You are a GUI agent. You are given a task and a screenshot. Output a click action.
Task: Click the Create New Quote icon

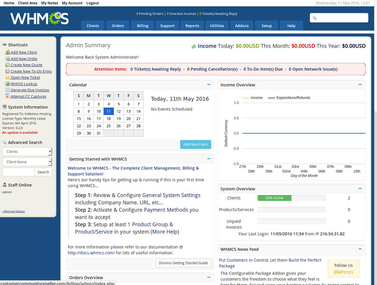click(x=8, y=65)
